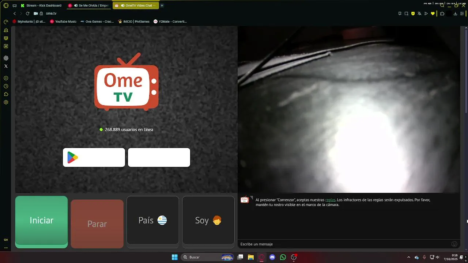The height and width of the screenshot is (263, 468).
Task: Open the sidebar icon below GX Cleaner
Action: 6,38
